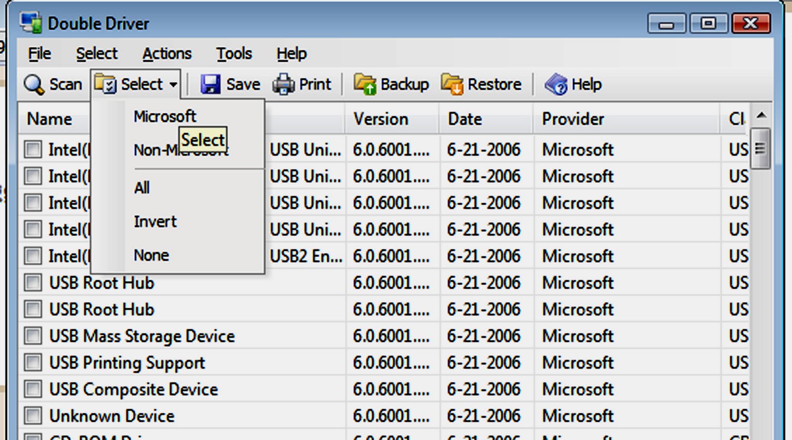Screen dimensions: 792x440
Task: Click the Scan magnifier icon
Action: 34,85
